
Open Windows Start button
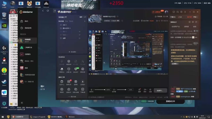tap(3, 117)
